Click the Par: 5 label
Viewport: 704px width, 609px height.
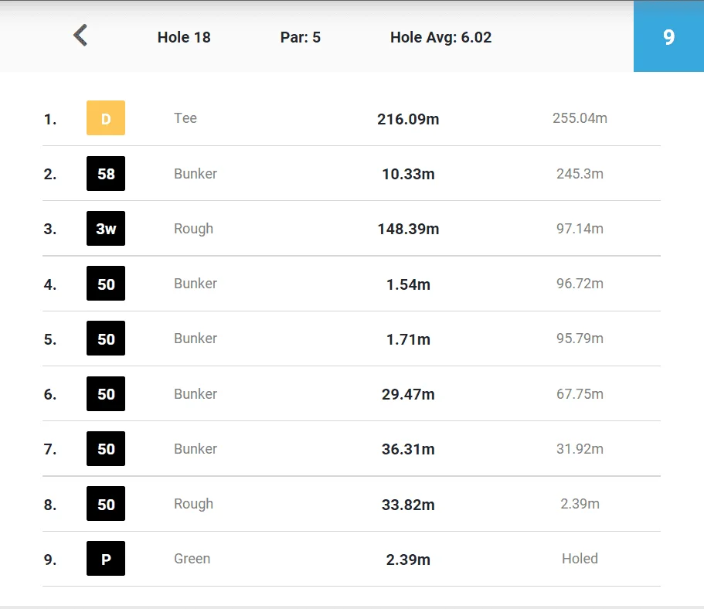301,37
